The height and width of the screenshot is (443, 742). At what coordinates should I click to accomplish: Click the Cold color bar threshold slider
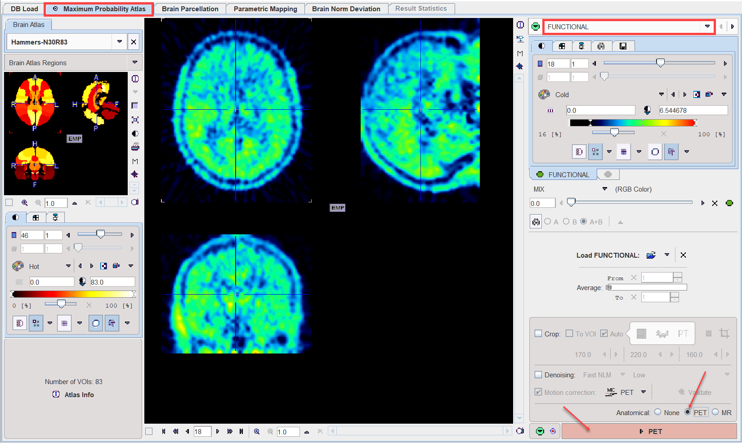click(613, 132)
